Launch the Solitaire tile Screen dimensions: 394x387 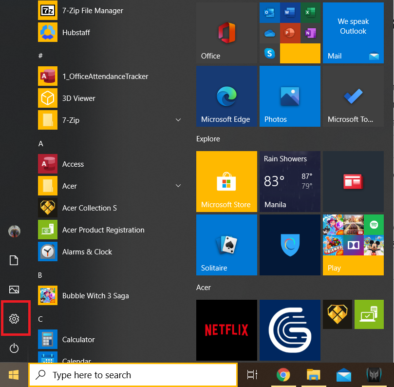(x=226, y=245)
